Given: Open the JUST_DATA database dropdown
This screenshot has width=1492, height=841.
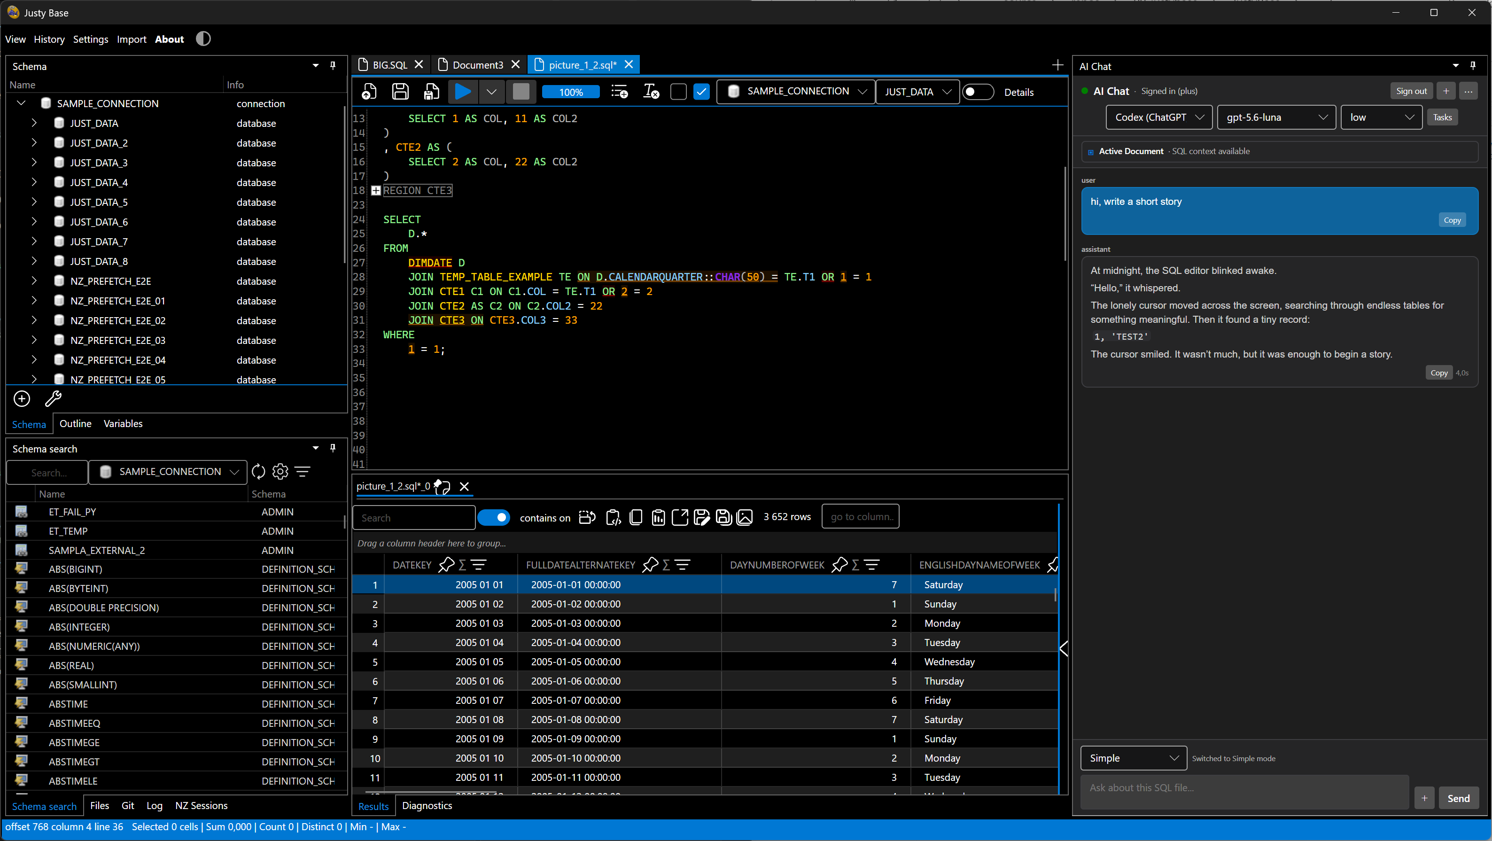Looking at the screenshot, I should point(917,92).
